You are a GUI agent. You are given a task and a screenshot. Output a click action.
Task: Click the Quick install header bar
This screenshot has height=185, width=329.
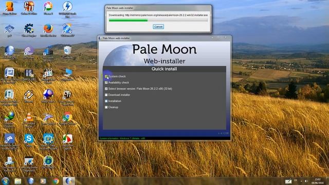point(164,69)
